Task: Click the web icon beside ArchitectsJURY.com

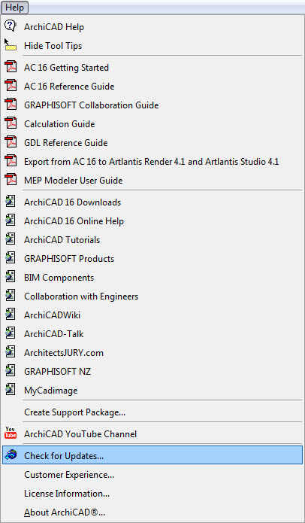Action: [x=11, y=352]
